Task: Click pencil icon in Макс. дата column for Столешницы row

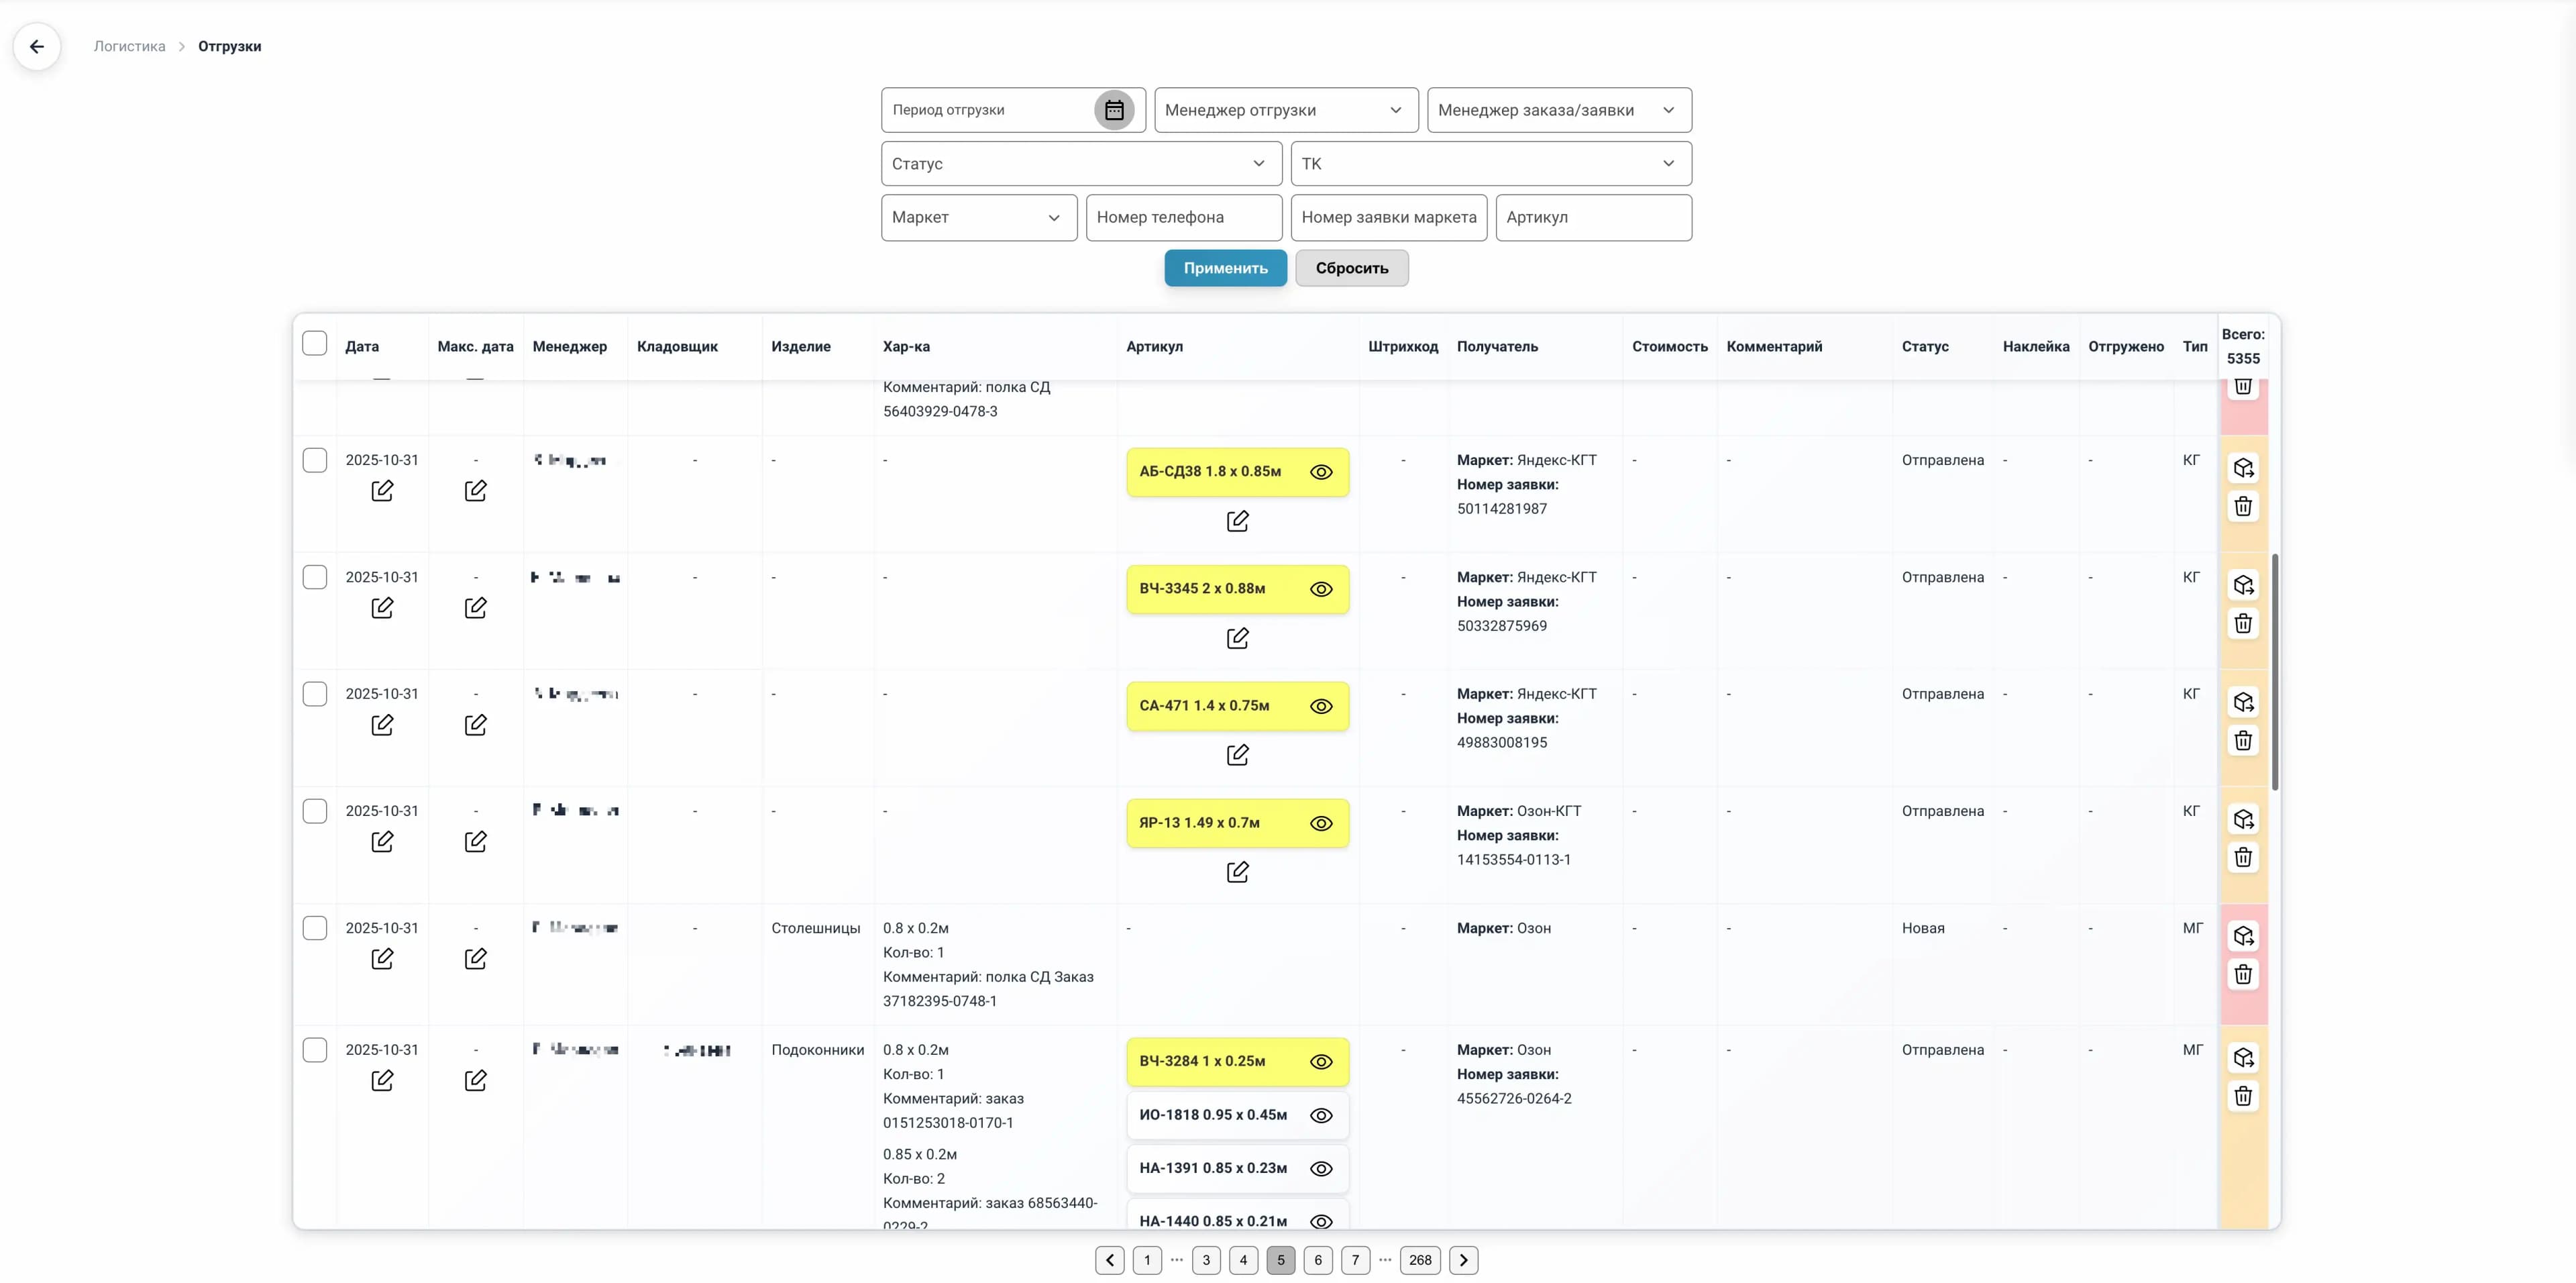Action: 475,958
